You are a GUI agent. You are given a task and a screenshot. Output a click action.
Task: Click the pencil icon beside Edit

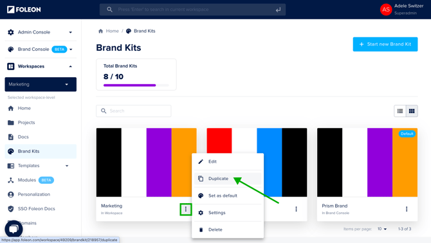(201, 161)
